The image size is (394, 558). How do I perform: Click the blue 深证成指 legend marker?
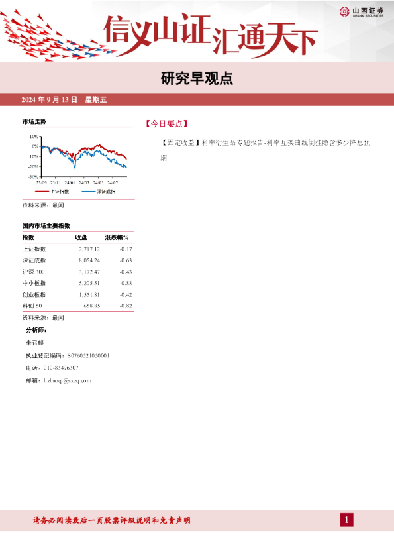tap(89, 192)
